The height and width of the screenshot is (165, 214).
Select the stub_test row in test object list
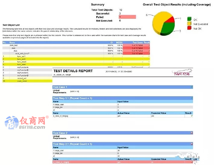pos(76,45)
